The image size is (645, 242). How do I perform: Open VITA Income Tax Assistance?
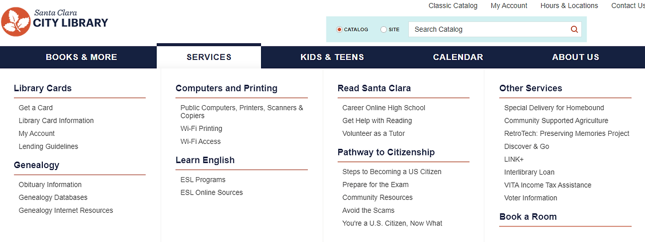(x=548, y=185)
